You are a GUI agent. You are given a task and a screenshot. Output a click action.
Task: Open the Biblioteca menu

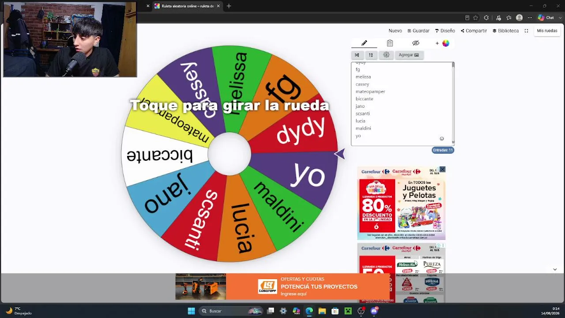505,31
